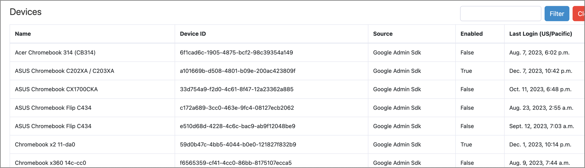
Task: Click ASUS Chromebook CX1700CKA device name
Action: point(56,89)
